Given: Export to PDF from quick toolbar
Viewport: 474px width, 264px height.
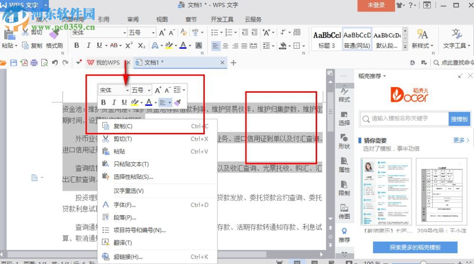Looking at the screenshot, I should click(x=24, y=62).
